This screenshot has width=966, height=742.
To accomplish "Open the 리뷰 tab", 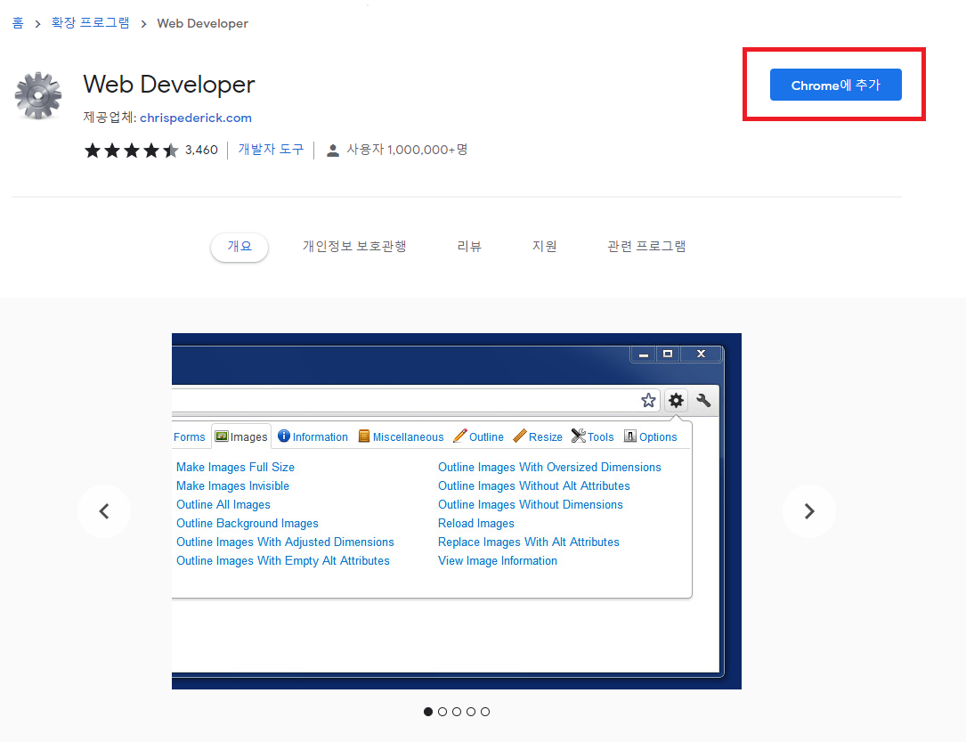I will pos(469,247).
